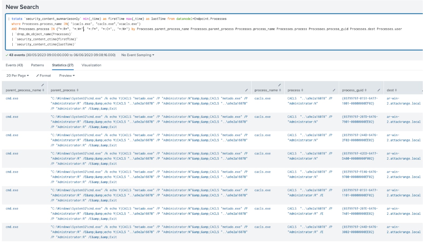Click cmd.exe in the row with guid 244D-6476-2F02
The height and width of the screenshot is (243, 423).
click(x=12, y=135)
